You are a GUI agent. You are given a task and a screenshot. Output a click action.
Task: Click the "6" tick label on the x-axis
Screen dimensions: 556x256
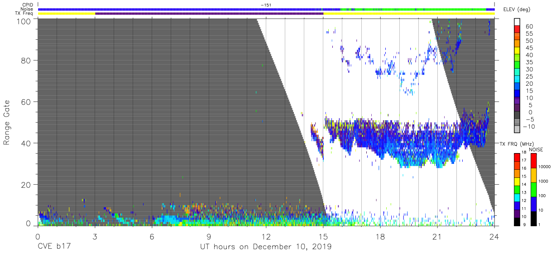pos(152,237)
